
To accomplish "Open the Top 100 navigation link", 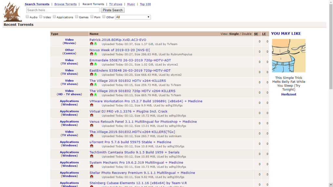I will tap(145, 4).
